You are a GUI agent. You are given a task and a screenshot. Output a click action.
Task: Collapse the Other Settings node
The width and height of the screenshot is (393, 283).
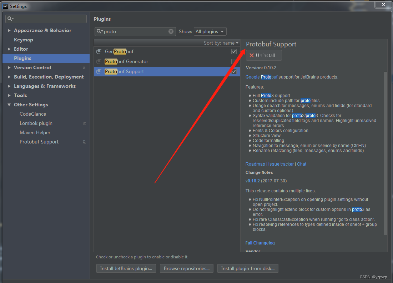pos(9,105)
